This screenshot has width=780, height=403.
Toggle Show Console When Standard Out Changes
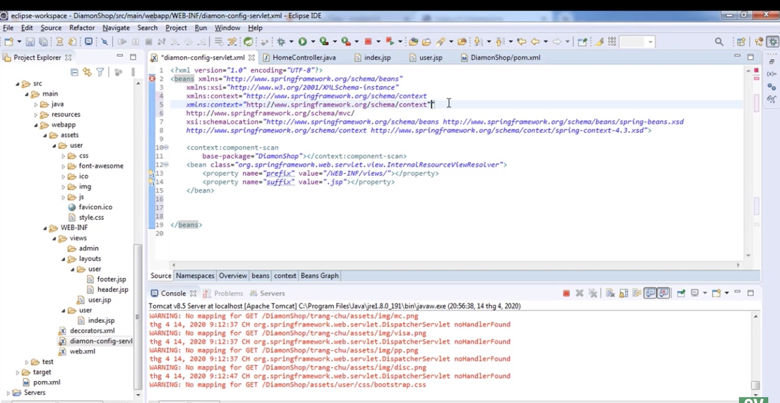[x=650, y=293]
